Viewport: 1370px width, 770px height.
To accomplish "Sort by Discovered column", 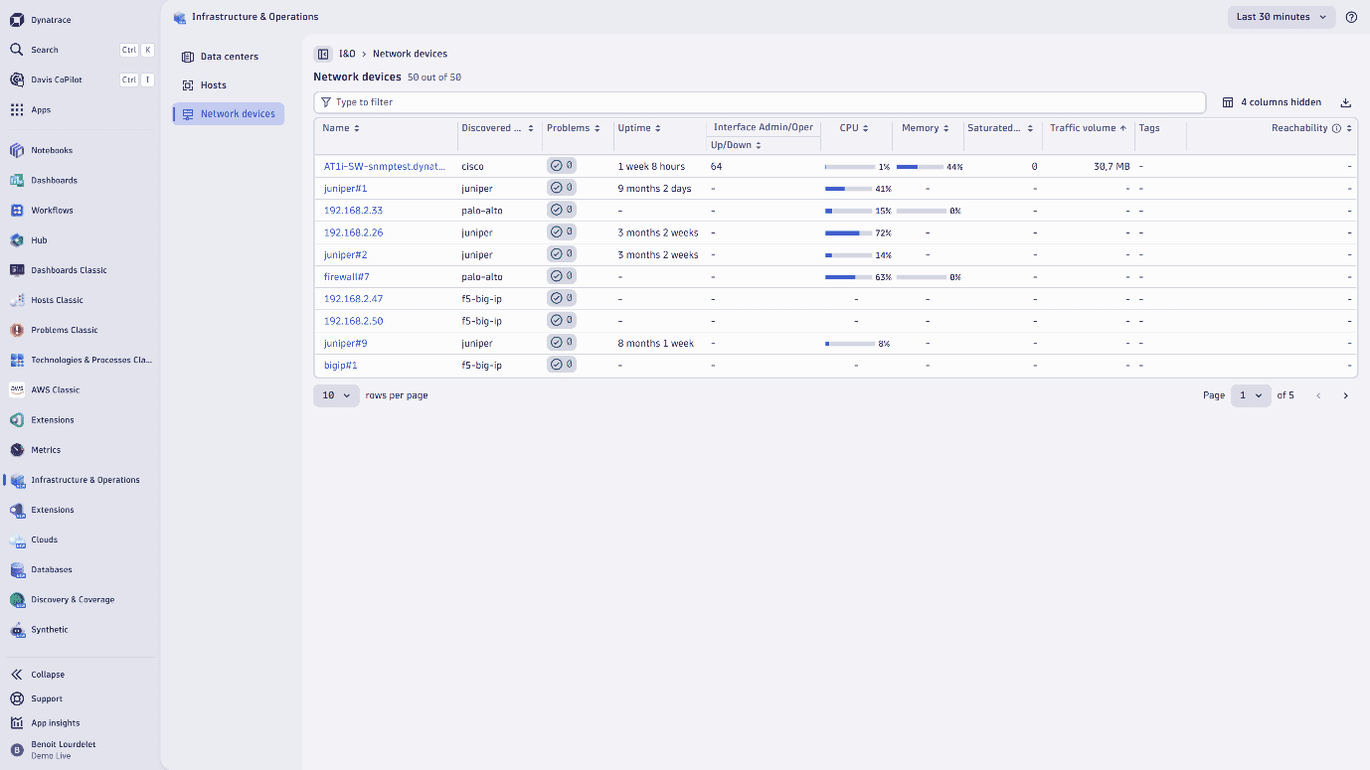I will tap(497, 128).
